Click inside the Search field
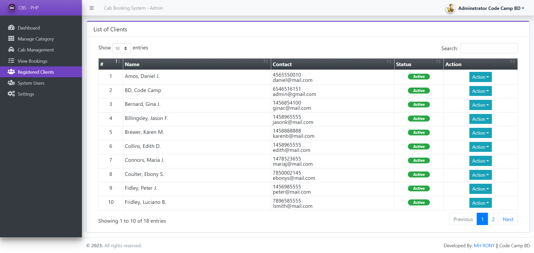Screen dimensions: 534x253 pyautogui.click(x=489, y=48)
